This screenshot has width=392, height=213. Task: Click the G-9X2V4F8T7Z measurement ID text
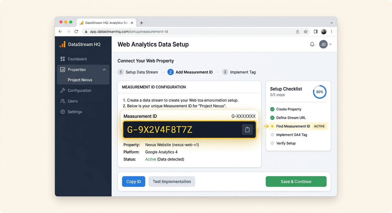pyautogui.click(x=160, y=130)
